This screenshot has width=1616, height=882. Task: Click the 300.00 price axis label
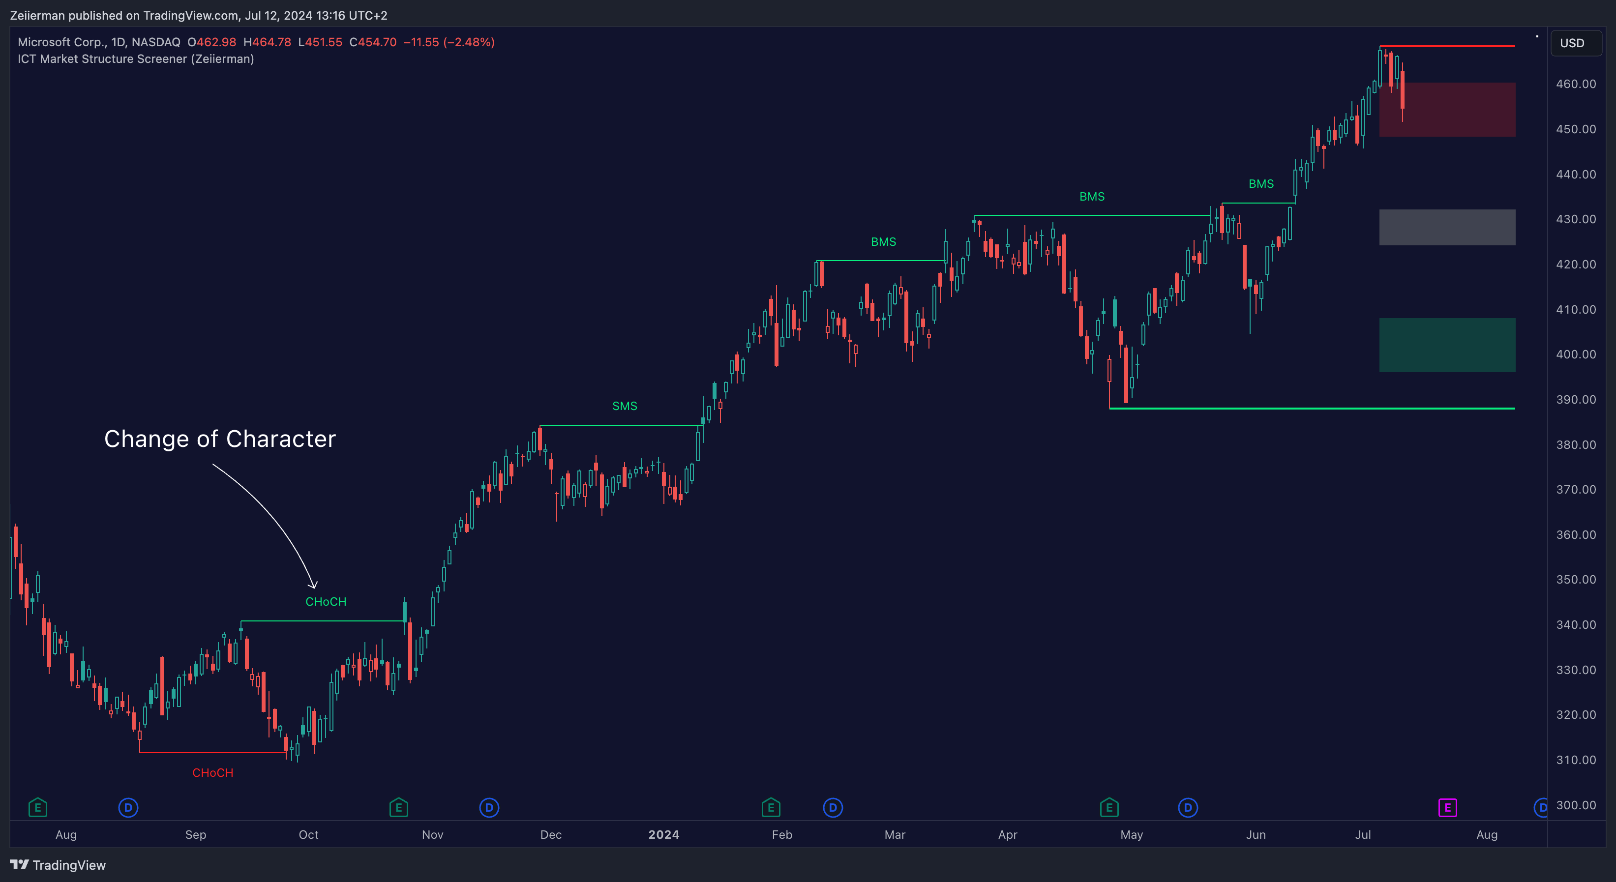point(1575,805)
